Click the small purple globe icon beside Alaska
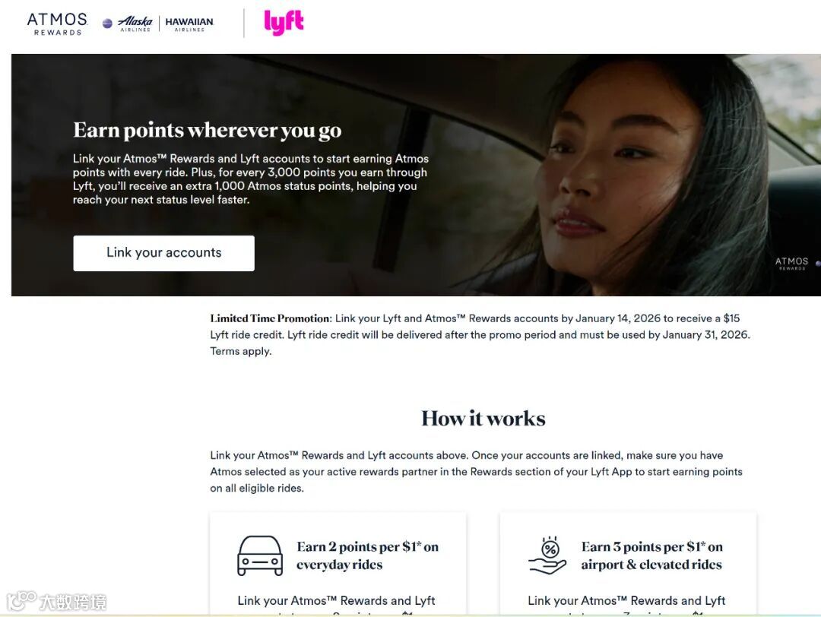821x617 pixels. pyautogui.click(x=107, y=24)
